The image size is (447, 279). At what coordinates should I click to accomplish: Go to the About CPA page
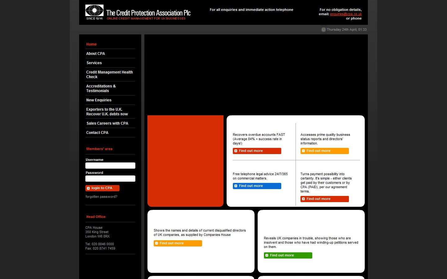click(96, 54)
